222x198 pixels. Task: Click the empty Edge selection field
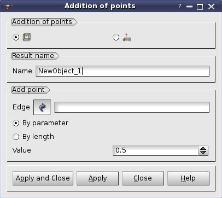pyautogui.click(x=132, y=107)
